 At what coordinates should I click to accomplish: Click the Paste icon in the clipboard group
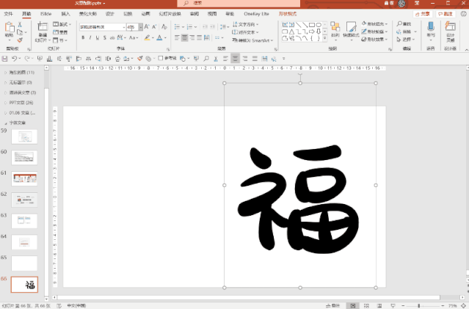coord(10,27)
